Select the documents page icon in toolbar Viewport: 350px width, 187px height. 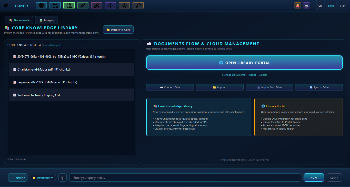coord(69,5)
